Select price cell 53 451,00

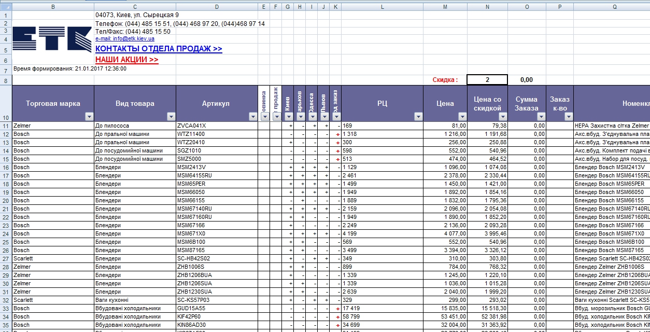coord(445,316)
